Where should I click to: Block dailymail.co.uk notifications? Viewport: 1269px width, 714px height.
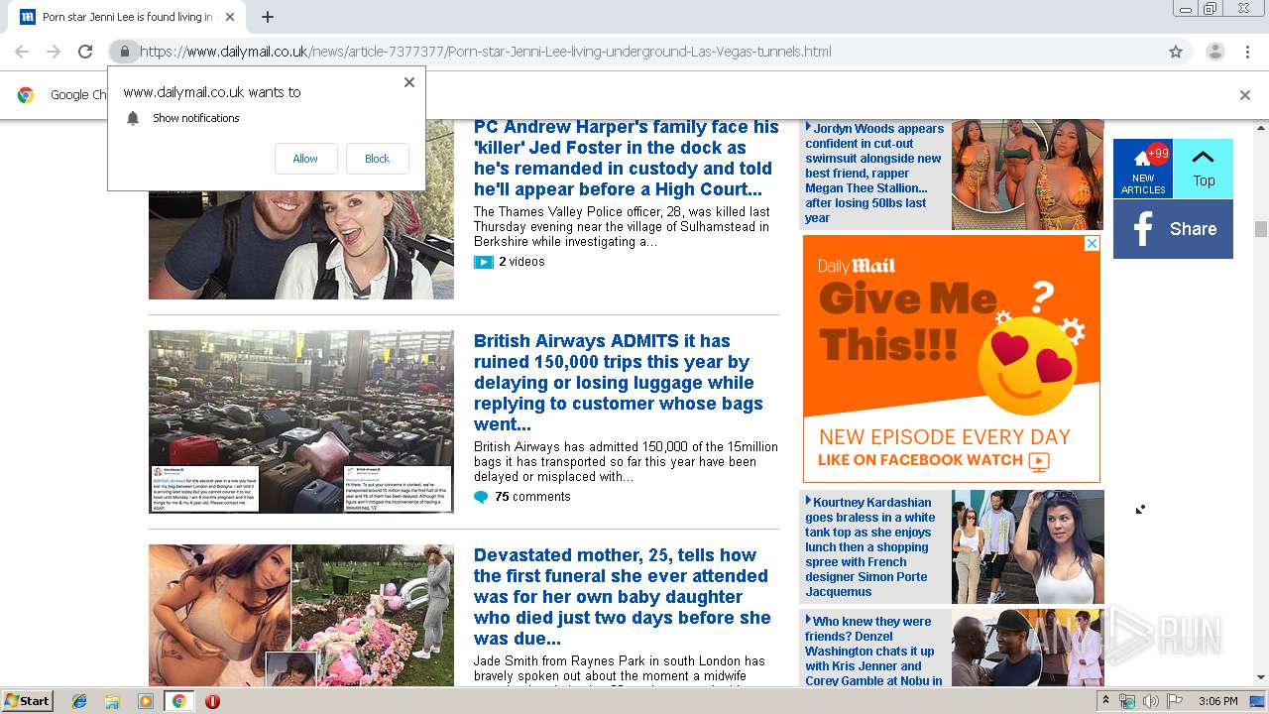[377, 159]
